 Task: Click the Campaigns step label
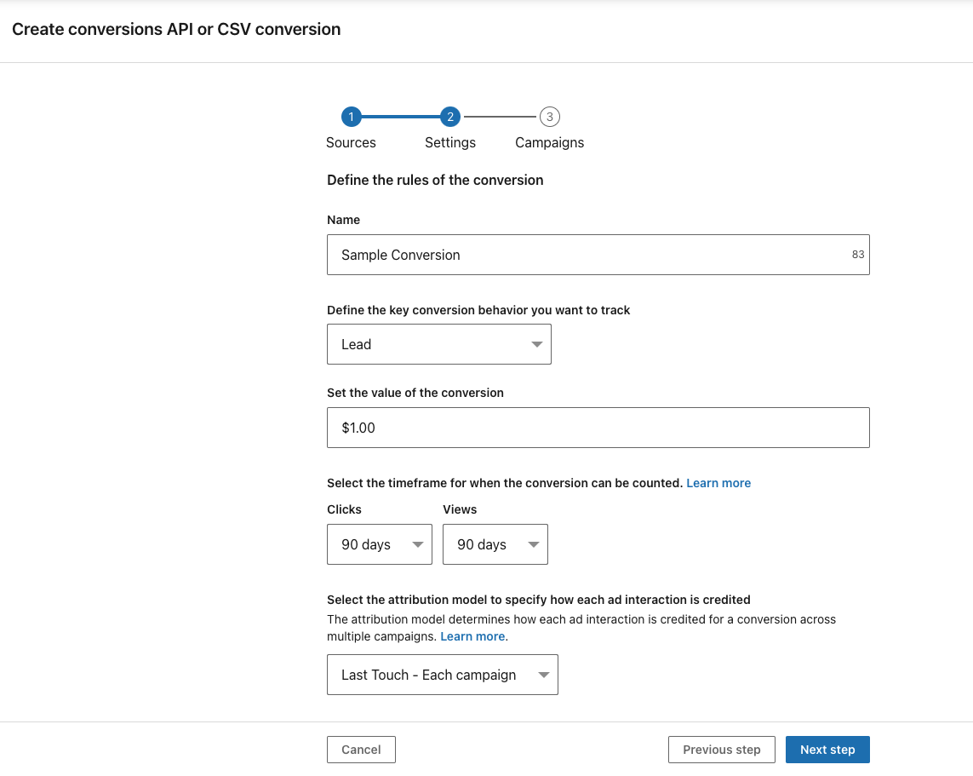click(549, 143)
